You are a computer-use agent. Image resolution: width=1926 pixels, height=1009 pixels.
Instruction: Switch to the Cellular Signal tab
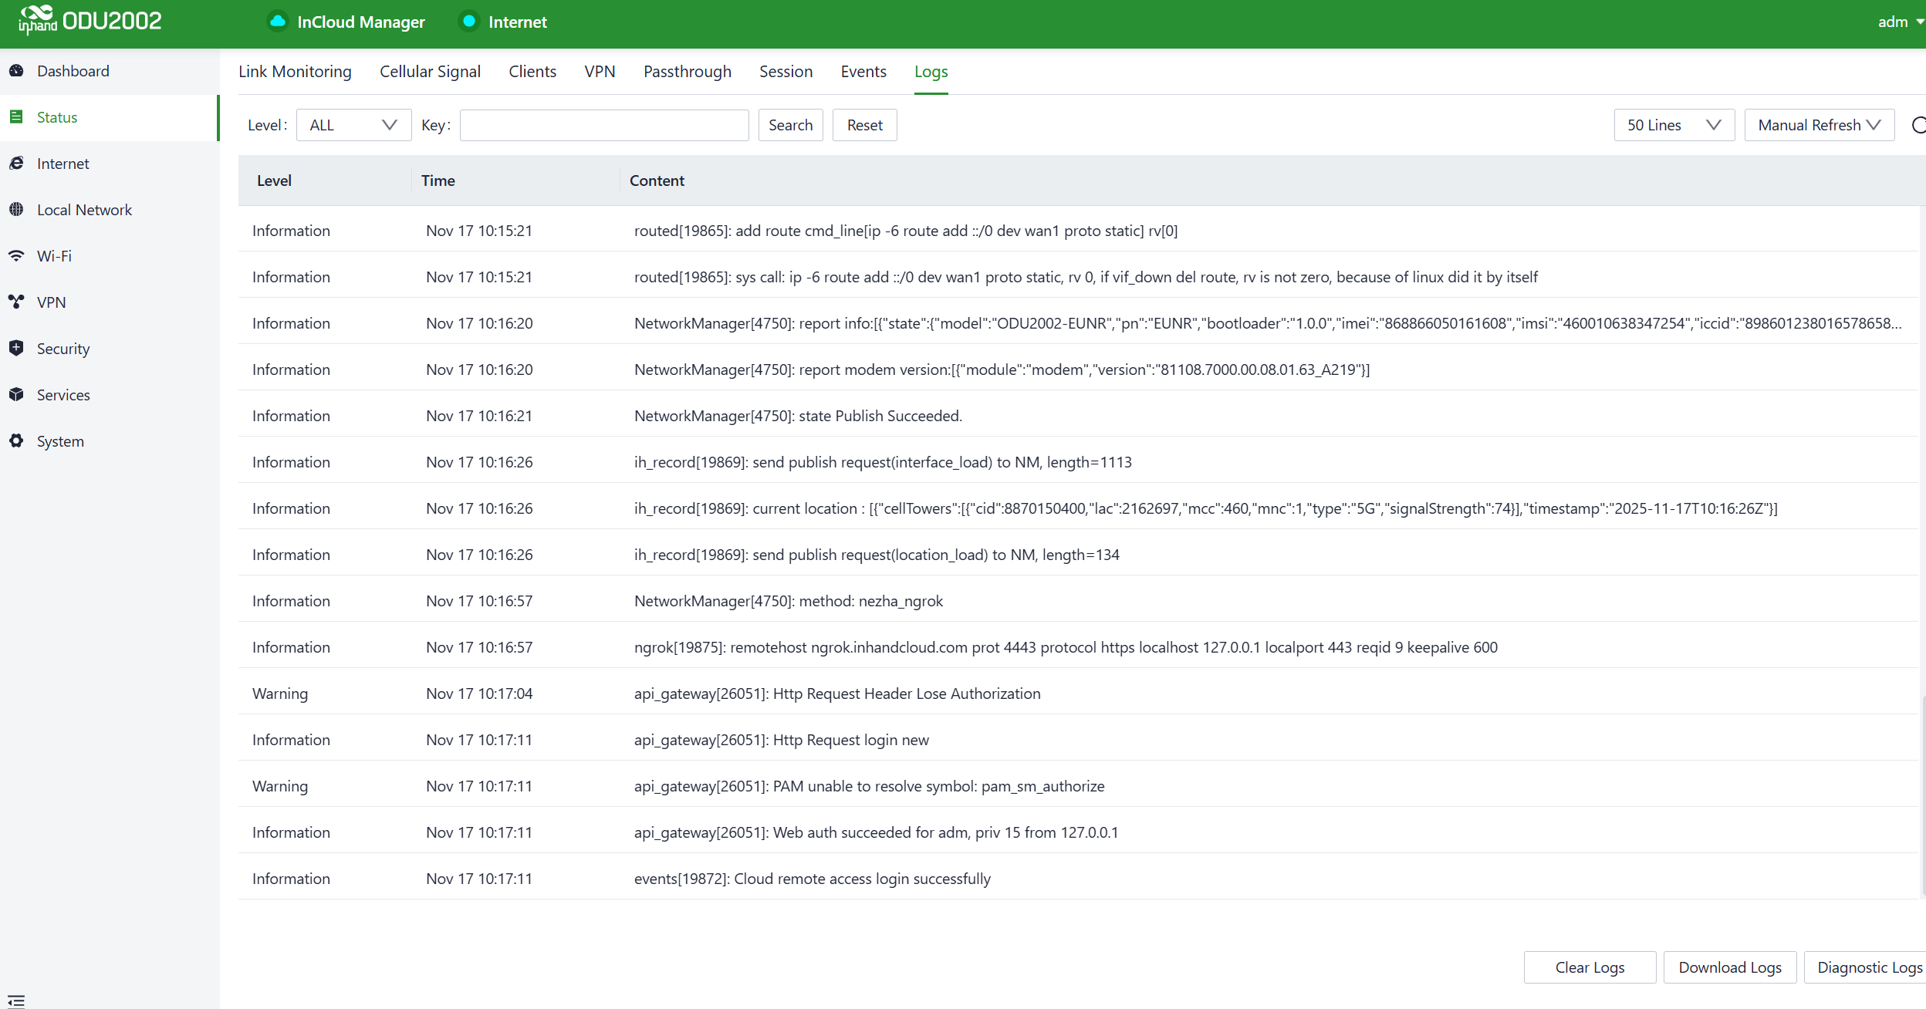tap(430, 72)
